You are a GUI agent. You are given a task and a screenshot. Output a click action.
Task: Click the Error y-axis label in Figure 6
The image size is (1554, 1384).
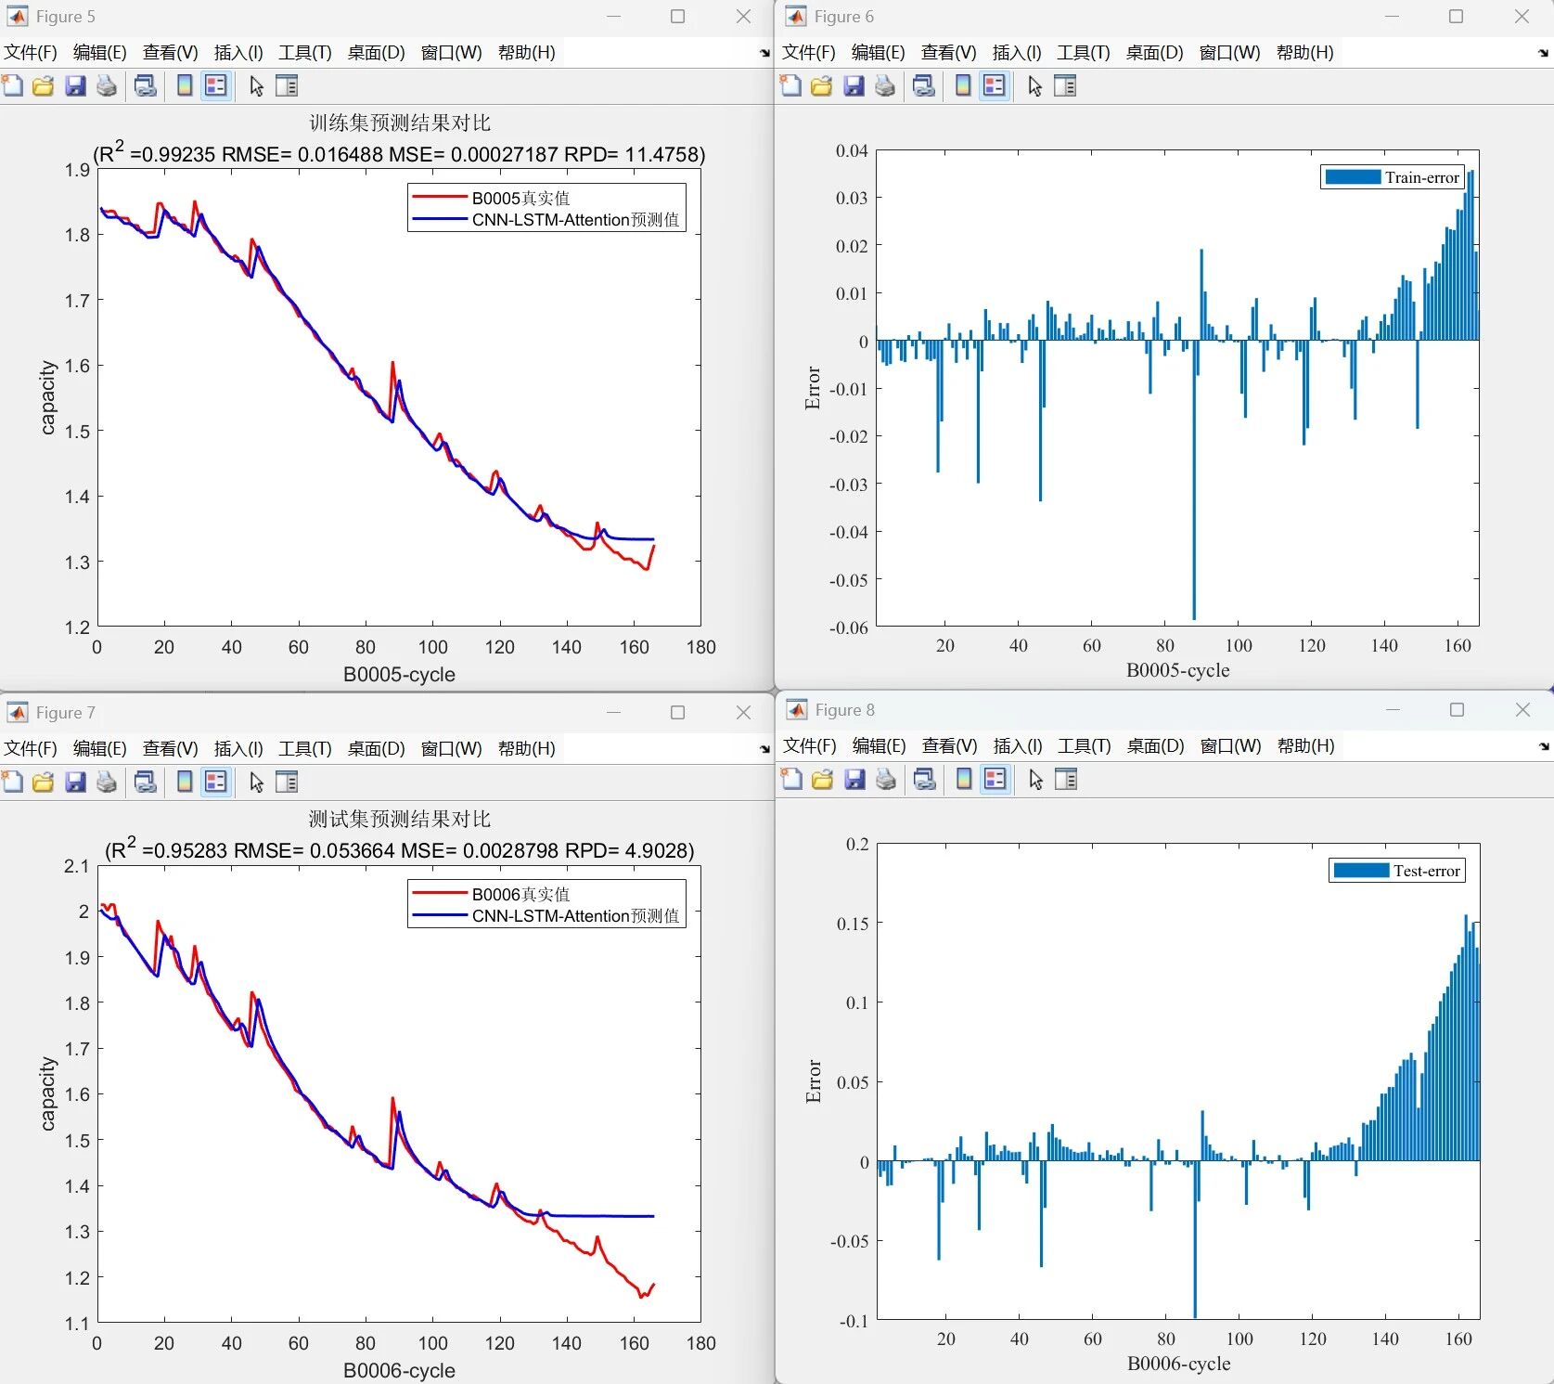pyautogui.click(x=813, y=388)
